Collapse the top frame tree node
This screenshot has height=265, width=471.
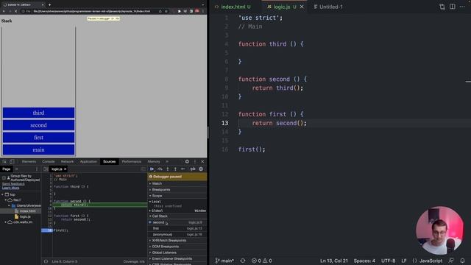click(x=2, y=194)
